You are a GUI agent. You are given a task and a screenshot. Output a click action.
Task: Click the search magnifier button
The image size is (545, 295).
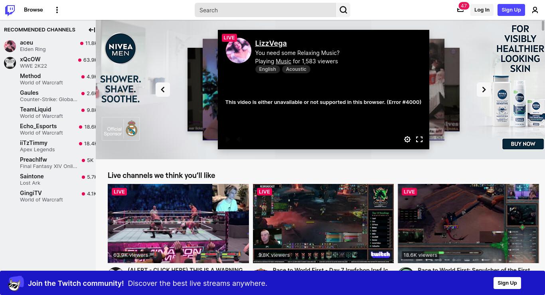[343, 10]
